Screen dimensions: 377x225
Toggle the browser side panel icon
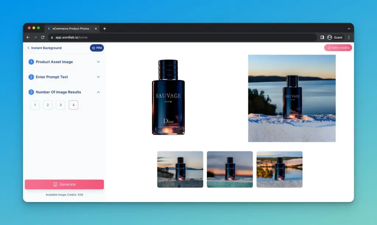(322, 37)
